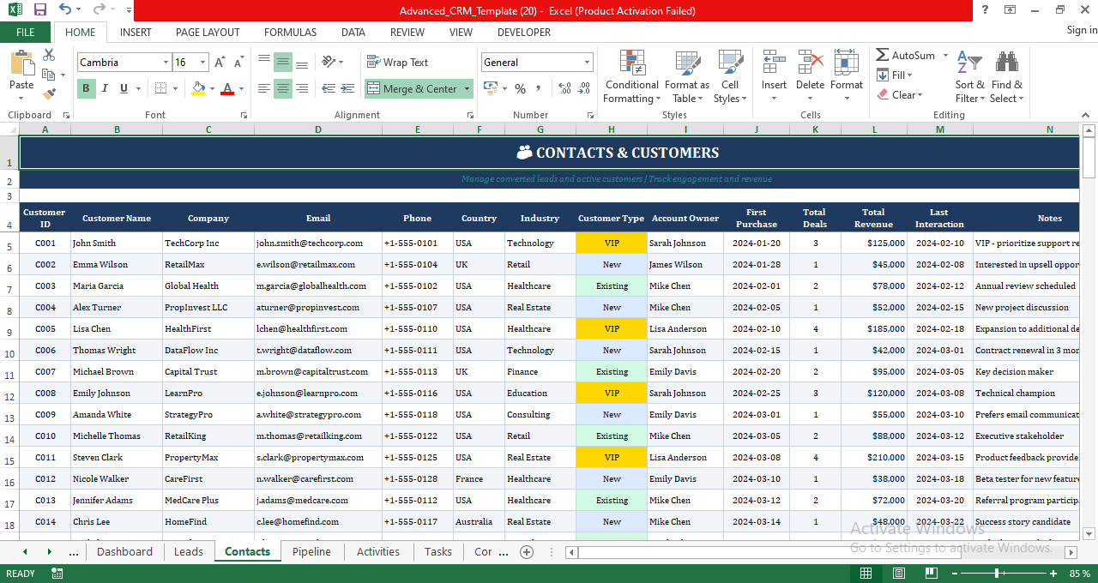The width and height of the screenshot is (1098, 583).
Task: Click the Insert cells button
Action: pos(774,77)
